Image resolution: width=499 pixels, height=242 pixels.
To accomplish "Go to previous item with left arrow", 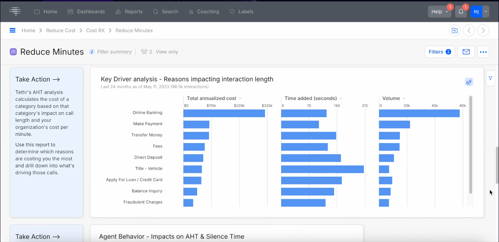I will pos(469,30).
